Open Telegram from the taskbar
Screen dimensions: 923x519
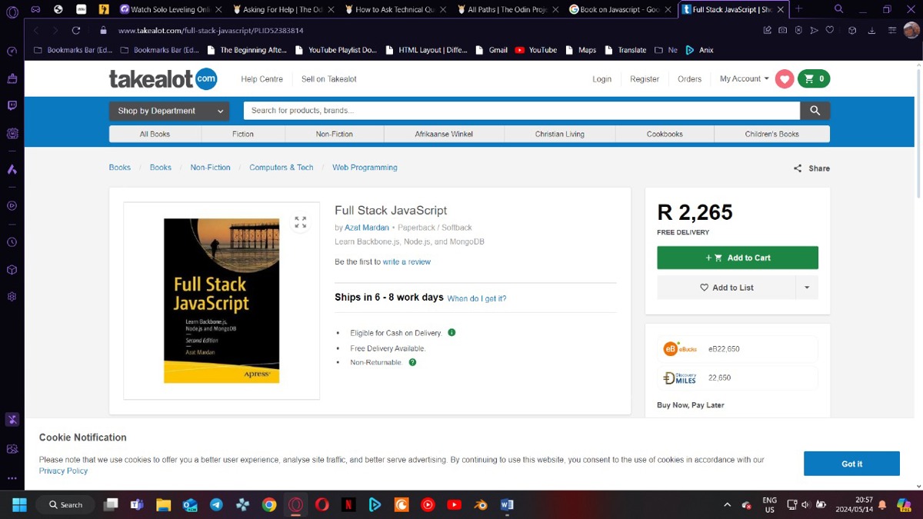(216, 505)
